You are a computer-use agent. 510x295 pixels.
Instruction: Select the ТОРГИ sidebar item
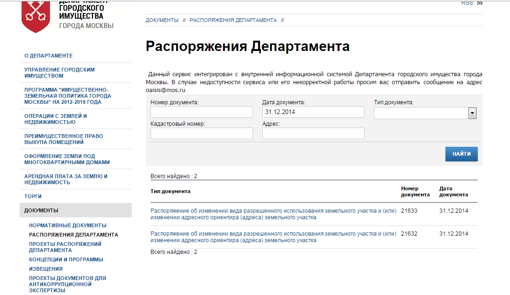33,196
